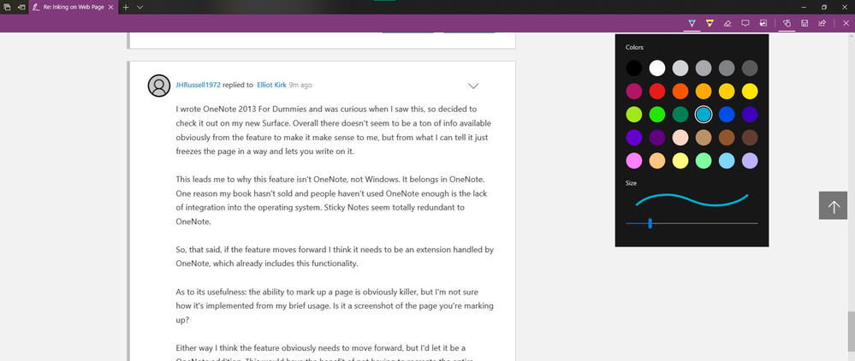Select the Eraser tool
The height and width of the screenshot is (361, 855).
click(x=727, y=23)
